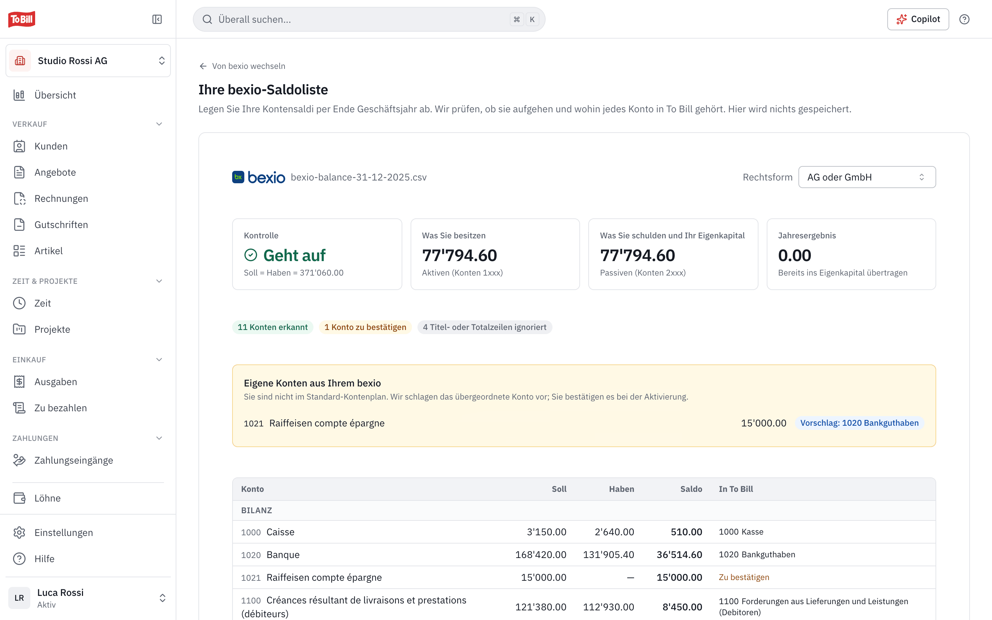Click the Gutschriften file icon
Screen dimensions: 992x620
(x=19, y=225)
